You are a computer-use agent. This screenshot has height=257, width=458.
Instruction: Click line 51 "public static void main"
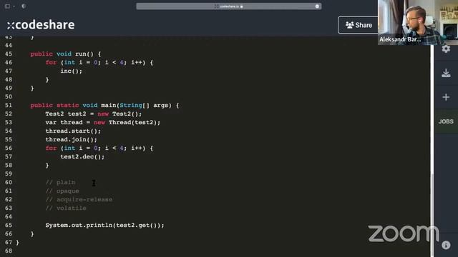coord(104,105)
